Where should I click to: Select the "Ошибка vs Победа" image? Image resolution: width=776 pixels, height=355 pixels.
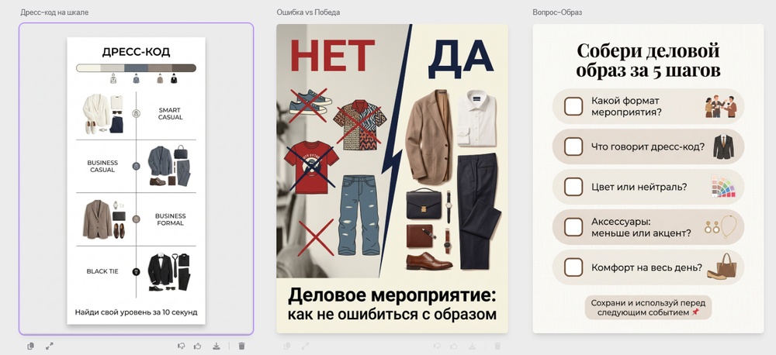392,178
